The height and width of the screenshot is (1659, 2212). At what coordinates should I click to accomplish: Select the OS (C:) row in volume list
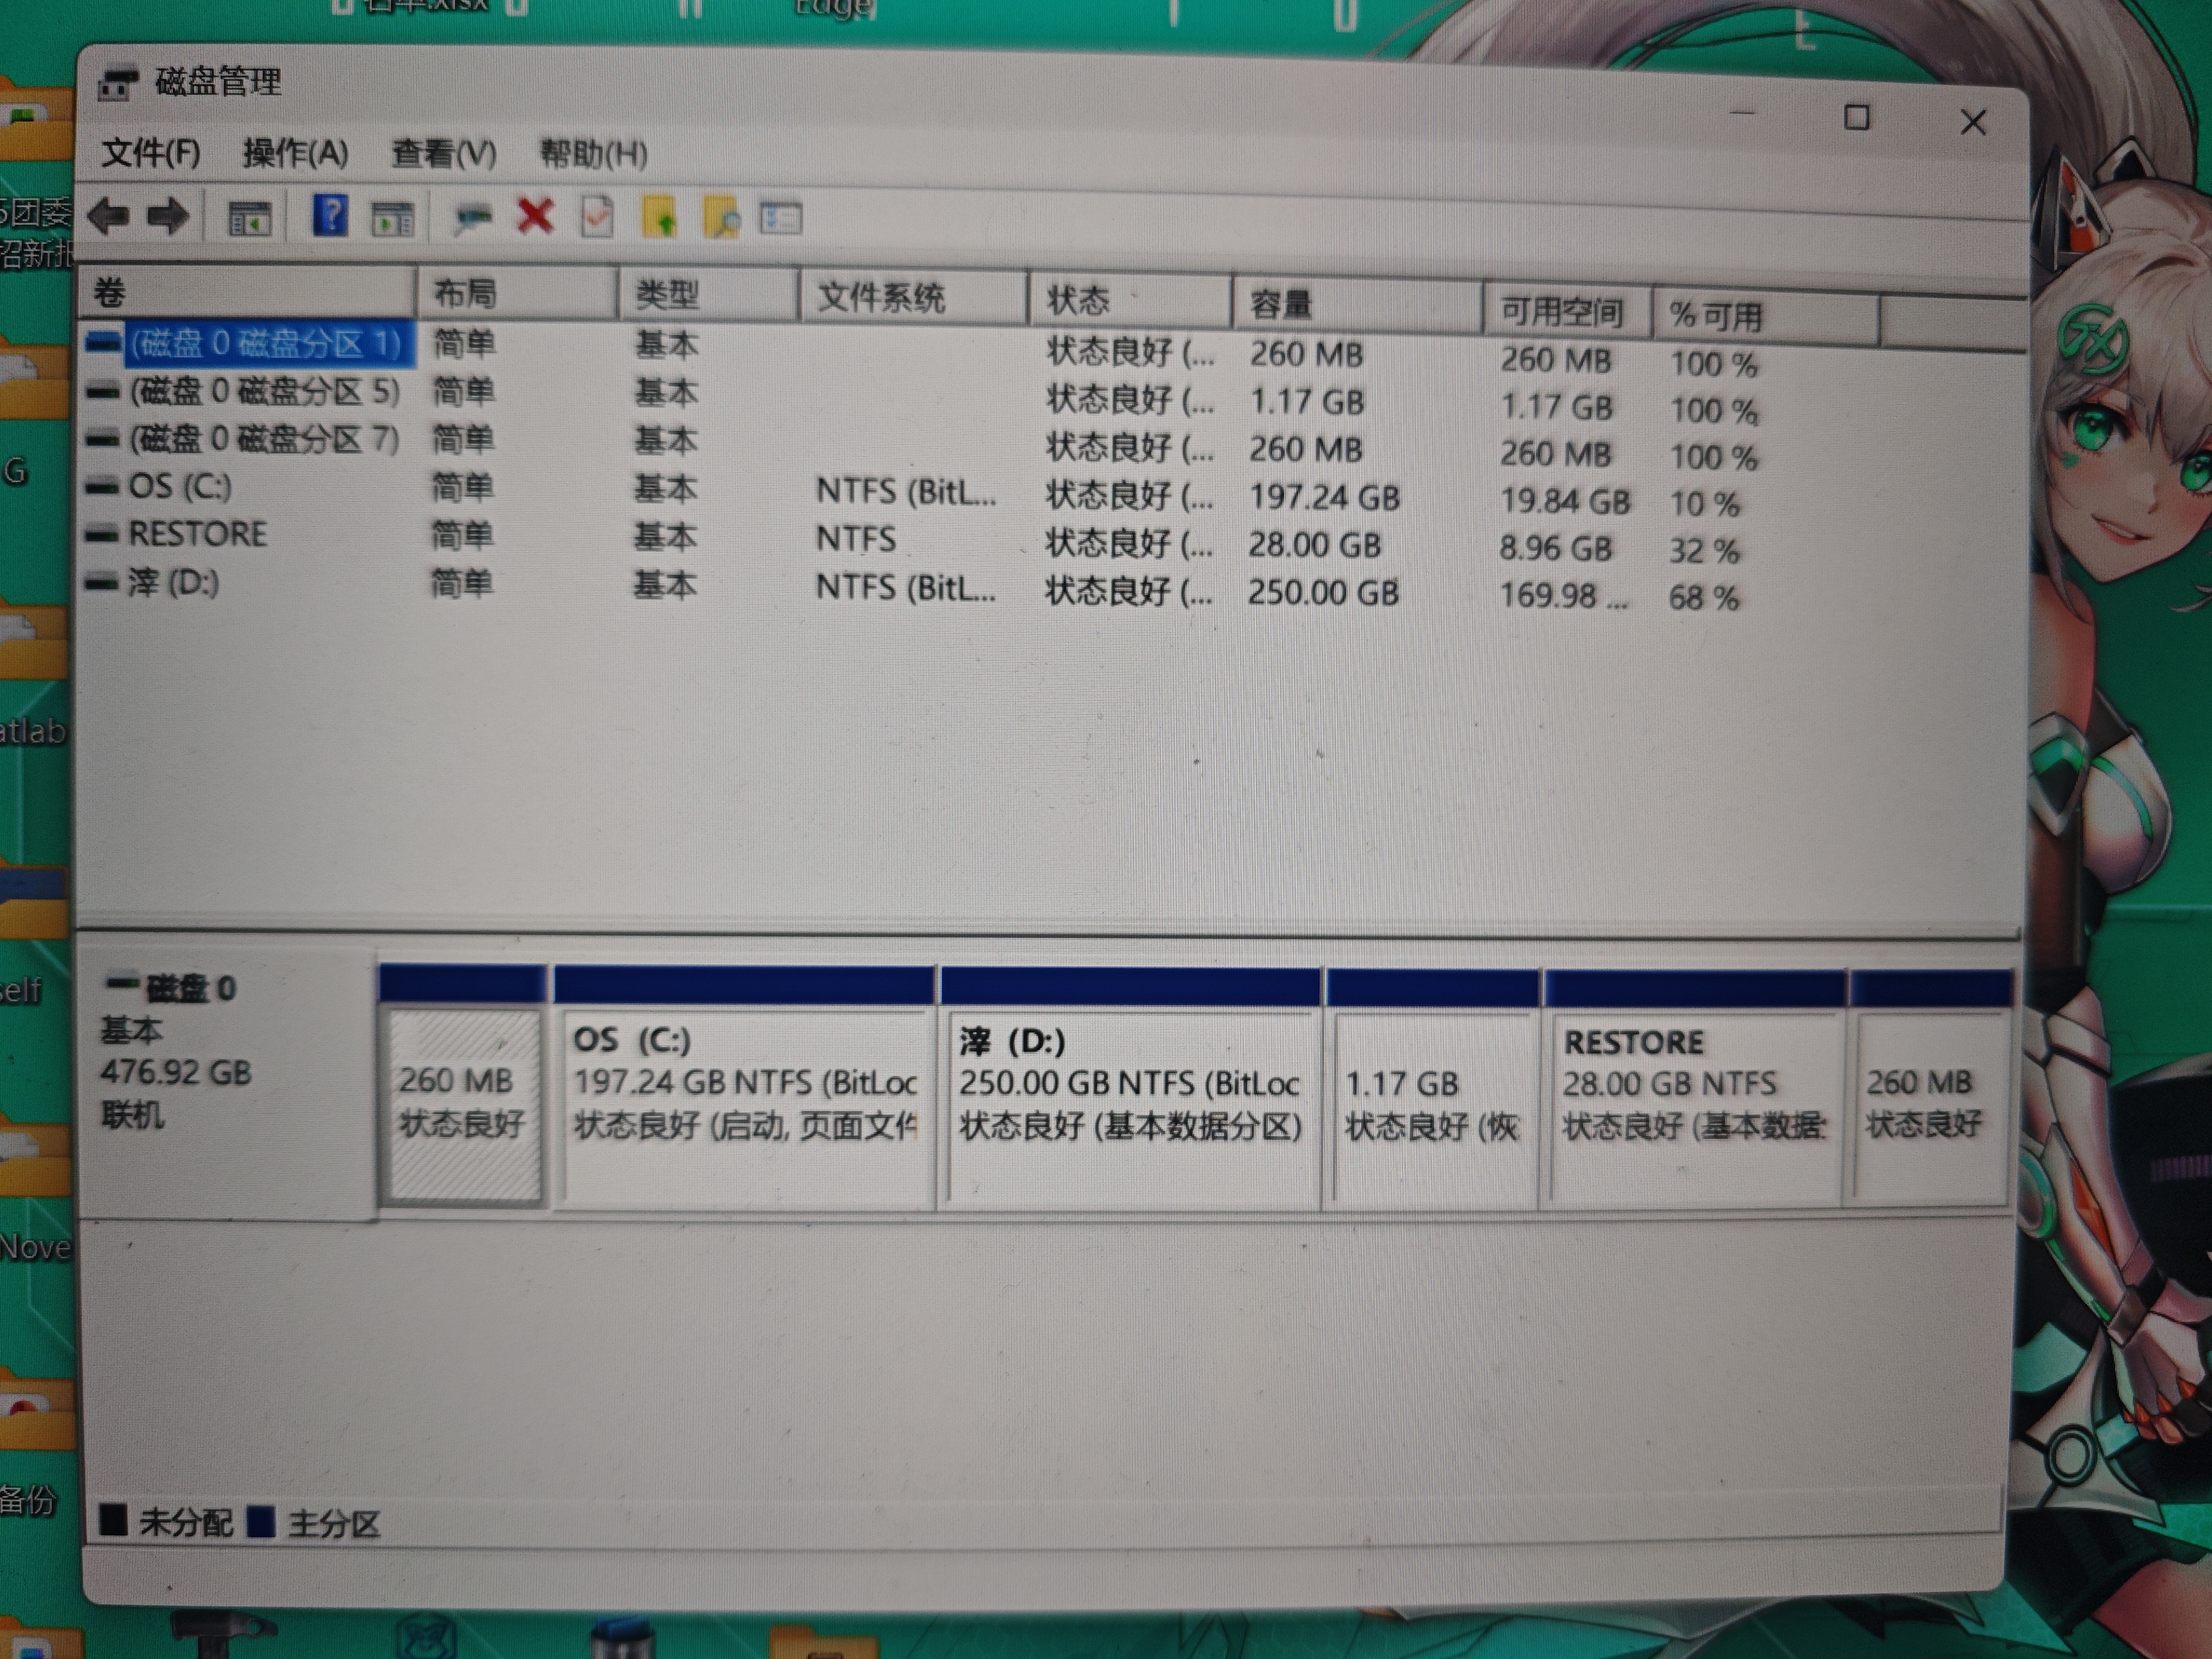click(x=180, y=487)
